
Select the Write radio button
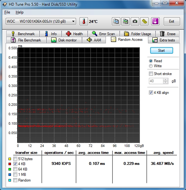[x=151, y=66]
